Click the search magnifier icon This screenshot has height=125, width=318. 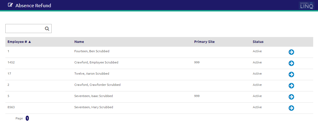click(x=47, y=29)
